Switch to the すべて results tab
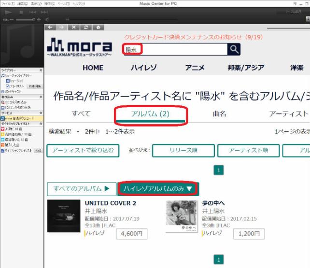 81,113
